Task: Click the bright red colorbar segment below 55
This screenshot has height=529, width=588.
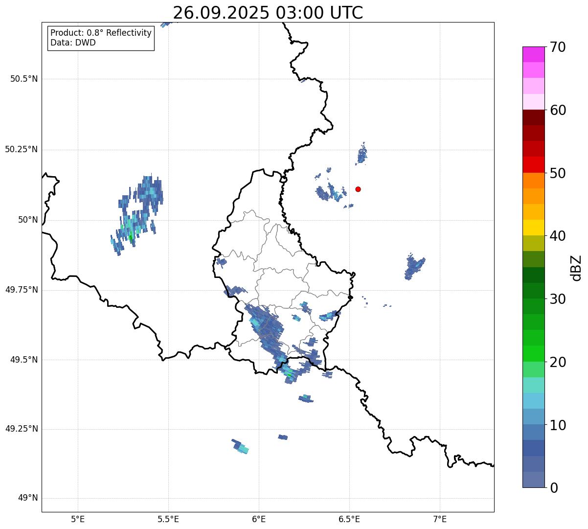Action: pos(534,164)
